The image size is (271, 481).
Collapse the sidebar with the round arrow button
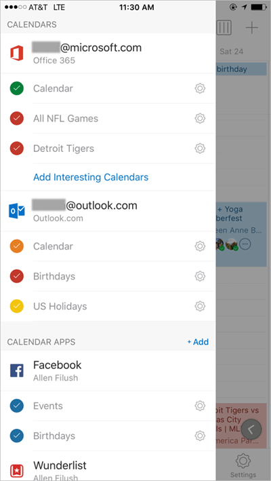pyautogui.click(x=251, y=429)
